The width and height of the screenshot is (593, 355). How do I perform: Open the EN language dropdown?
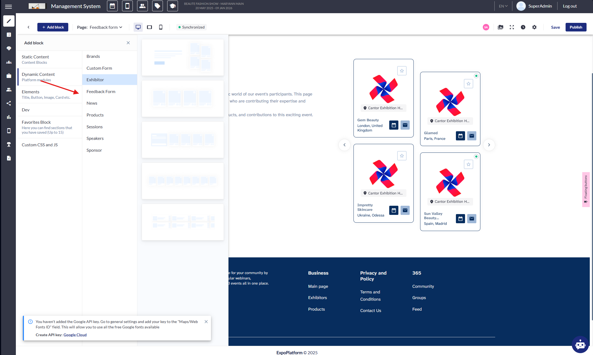(503, 6)
